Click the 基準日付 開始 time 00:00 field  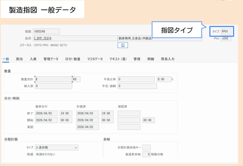(66, 120)
